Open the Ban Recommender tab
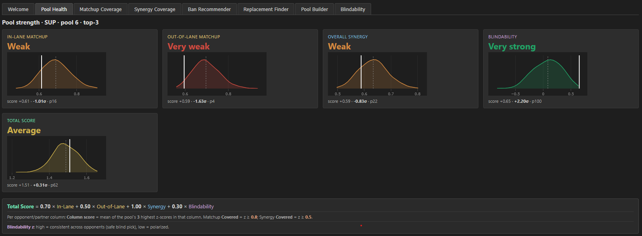Viewport: 642px width, 236px height. pyautogui.click(x=209, y=9)
